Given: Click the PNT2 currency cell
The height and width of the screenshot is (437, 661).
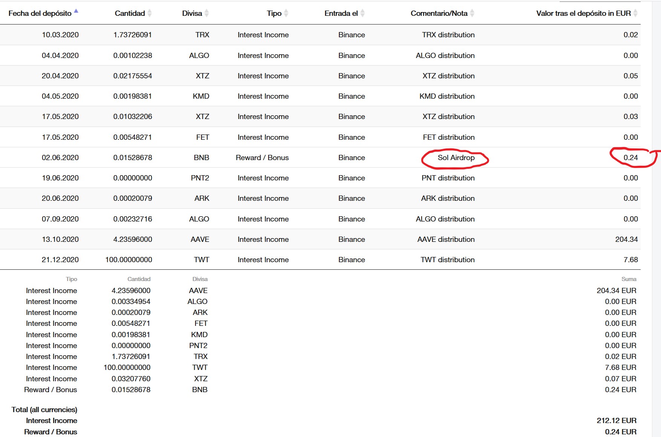Looking at the screenshot, I should [x=200, y=178].
